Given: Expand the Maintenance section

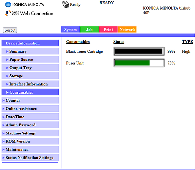Looking at the screenshot, I should (30, 149).
